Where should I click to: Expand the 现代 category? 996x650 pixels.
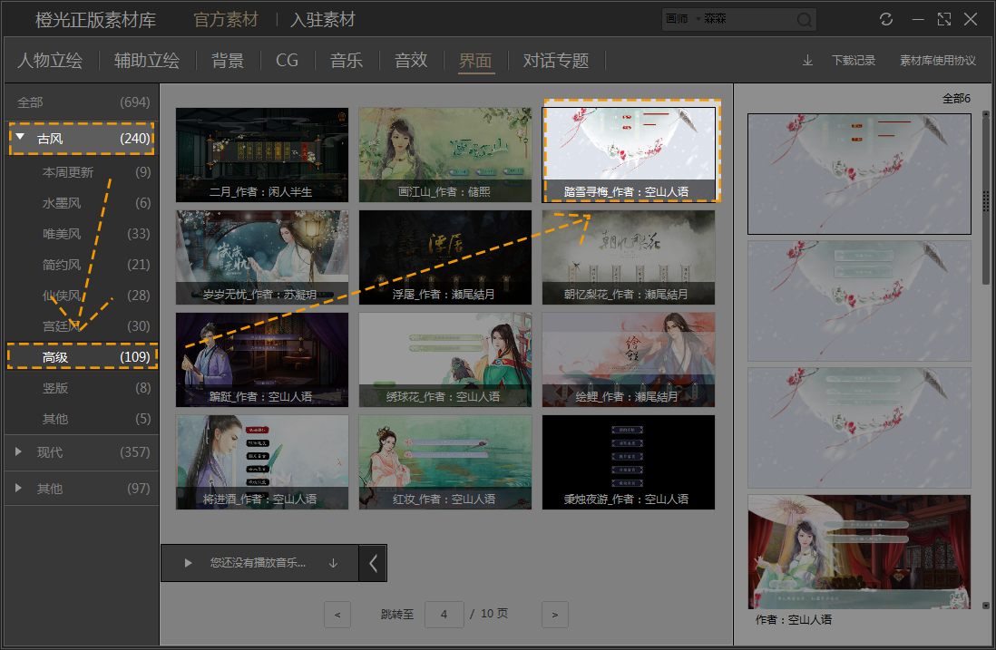pos(18,452)
